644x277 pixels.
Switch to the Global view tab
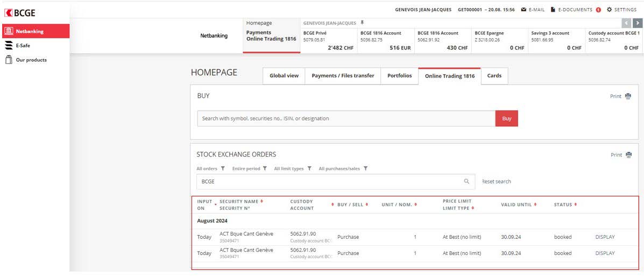coord(284,76)
